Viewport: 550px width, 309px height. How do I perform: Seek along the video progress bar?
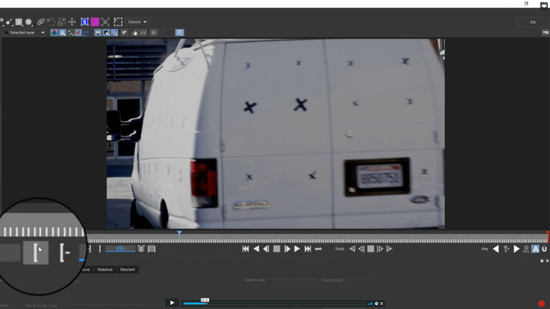274,304
